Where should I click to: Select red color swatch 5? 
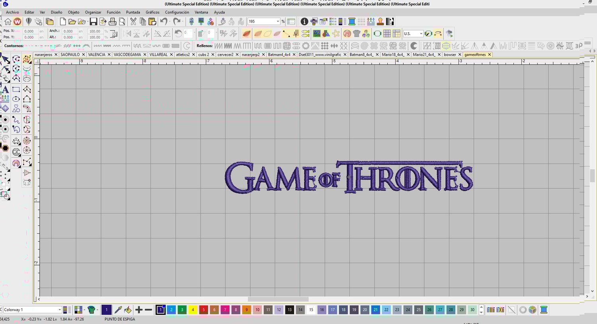coord(203,310)
